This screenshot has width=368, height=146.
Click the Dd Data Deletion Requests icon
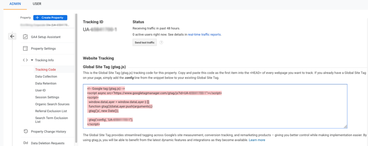coord(26,143)
